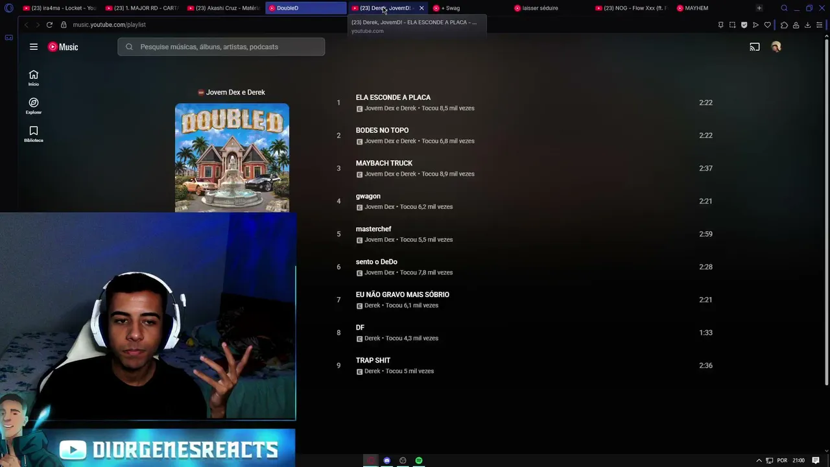Click the Opera sidebar panel icon

coord(8,38)
